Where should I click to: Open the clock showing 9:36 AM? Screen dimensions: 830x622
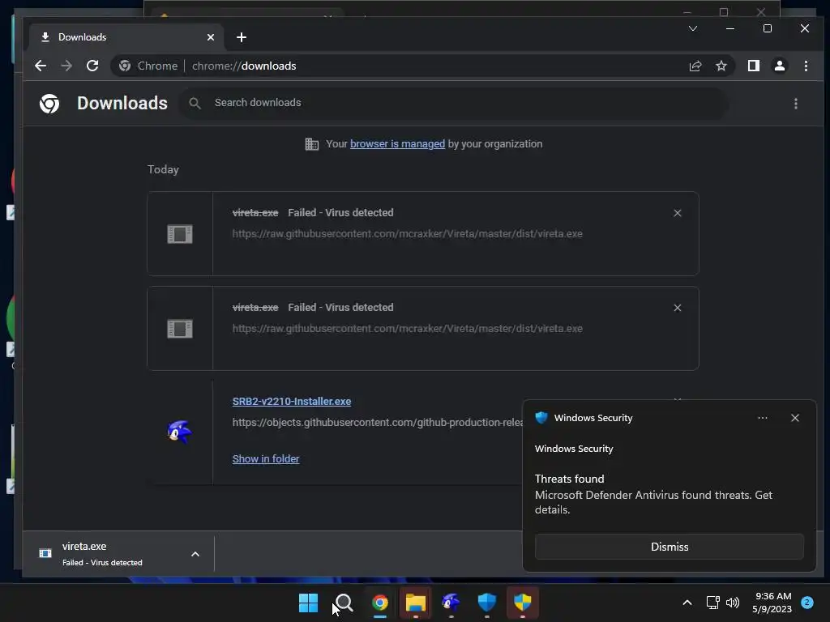point(772,603)
